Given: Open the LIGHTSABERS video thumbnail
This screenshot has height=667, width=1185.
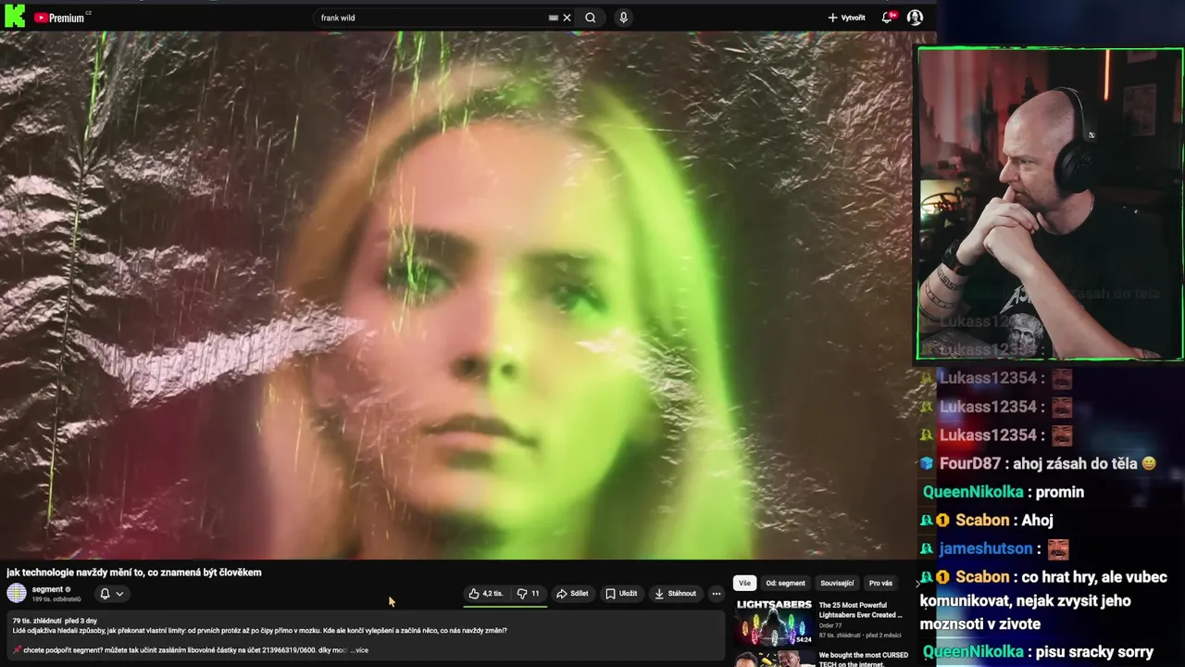Looking at the screenshot, I should tap(774, 623).
